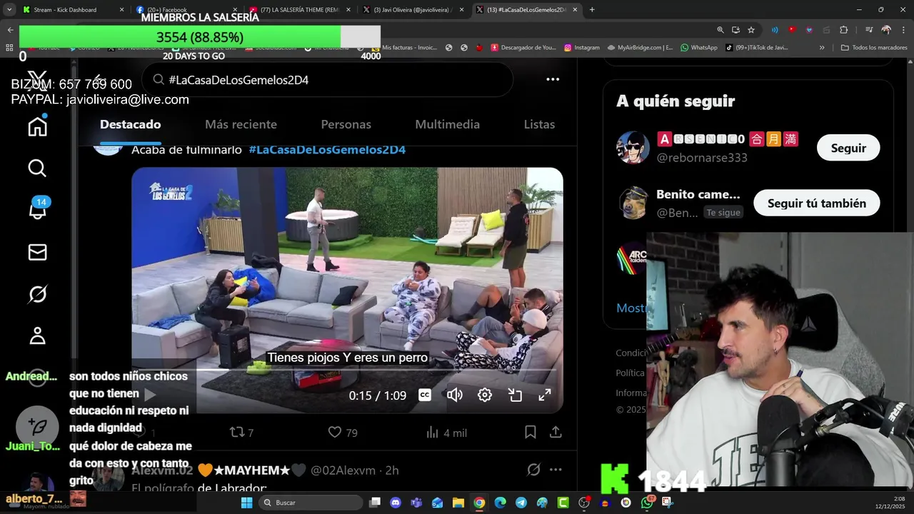Image resolution: width=914 pixels, height=514 pixels.
Task: Switch to Stream - Kick Dashboard browser tab
Action: (73, 10)
